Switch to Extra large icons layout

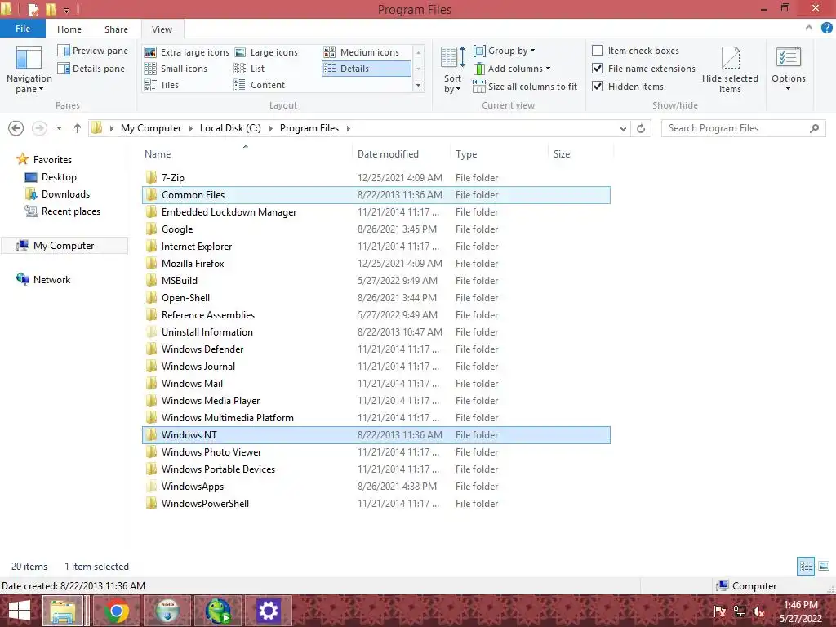(187, 52)
